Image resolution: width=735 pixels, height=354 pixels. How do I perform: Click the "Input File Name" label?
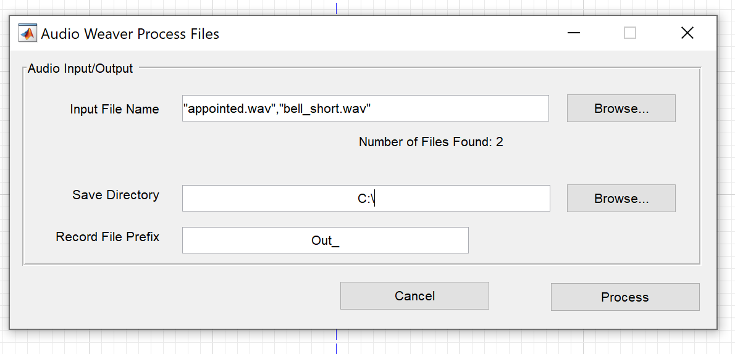pyautogui.click(x=114, y=109)
